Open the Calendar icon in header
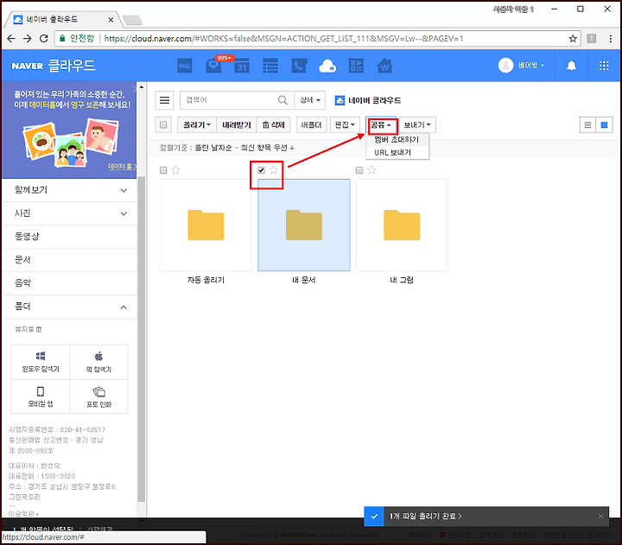622x545 pixels. 242,66
